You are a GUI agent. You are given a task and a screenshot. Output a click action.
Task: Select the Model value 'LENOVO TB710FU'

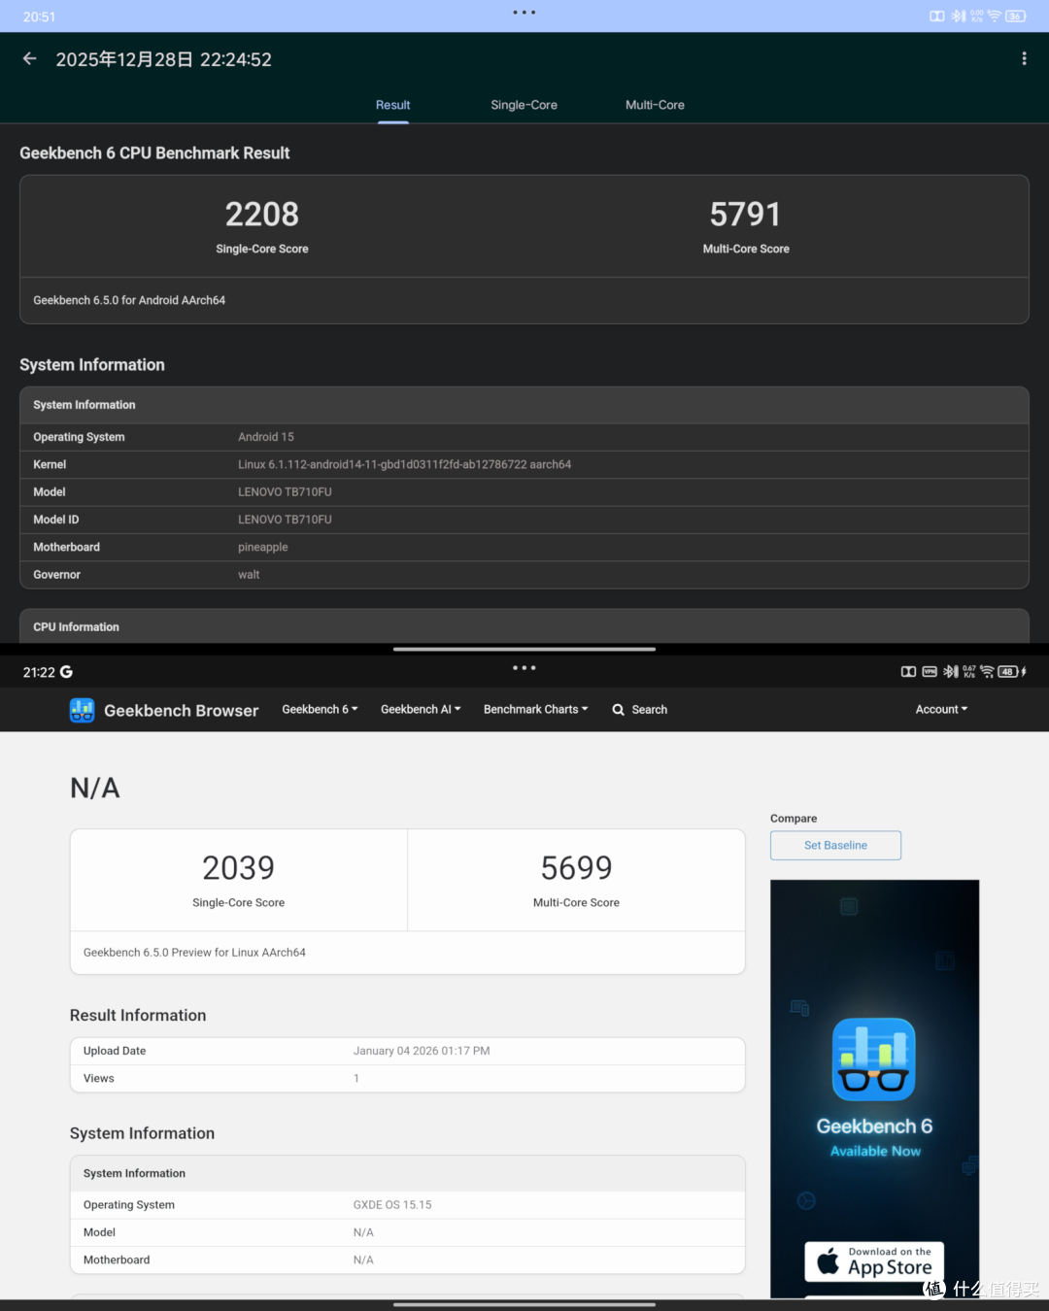point(285,492)
